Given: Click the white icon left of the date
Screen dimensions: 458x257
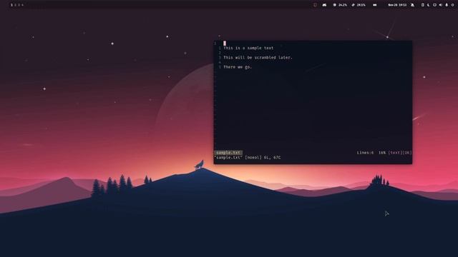Looking at the screenshot, I should coord(375,5).
